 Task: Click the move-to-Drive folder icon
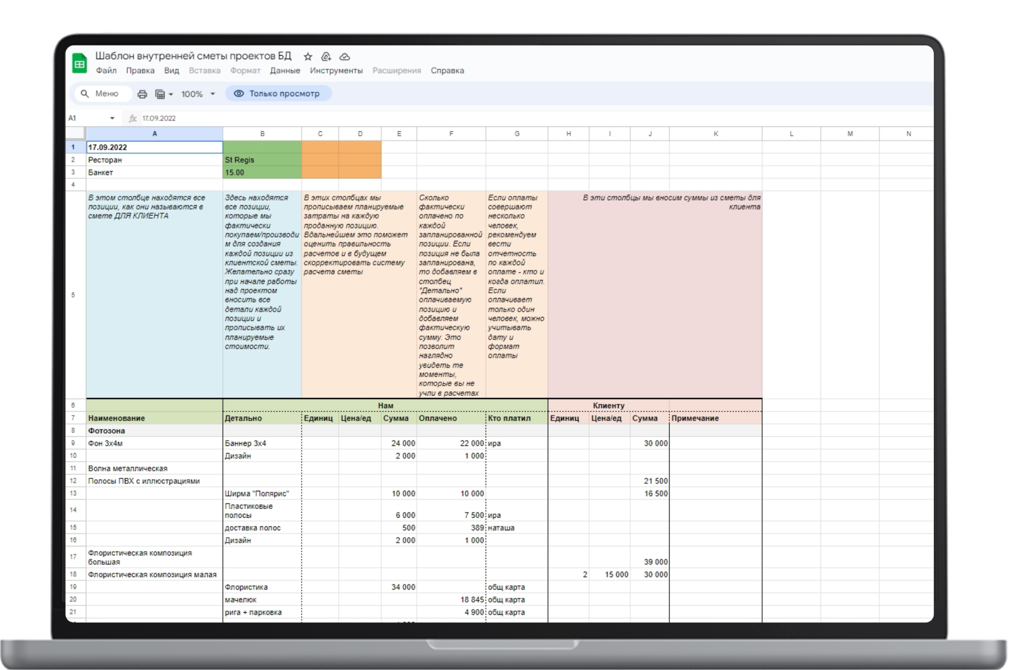click(x=326, y=56)
